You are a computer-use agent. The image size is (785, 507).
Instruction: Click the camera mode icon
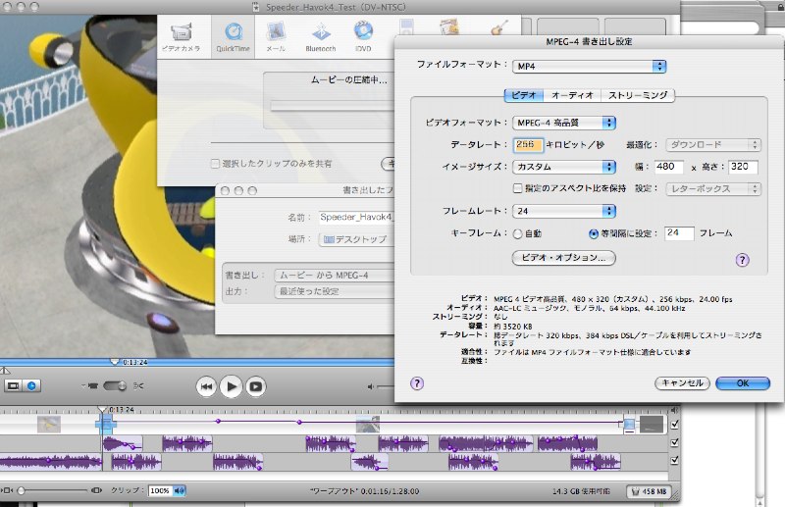coord(92,385)
